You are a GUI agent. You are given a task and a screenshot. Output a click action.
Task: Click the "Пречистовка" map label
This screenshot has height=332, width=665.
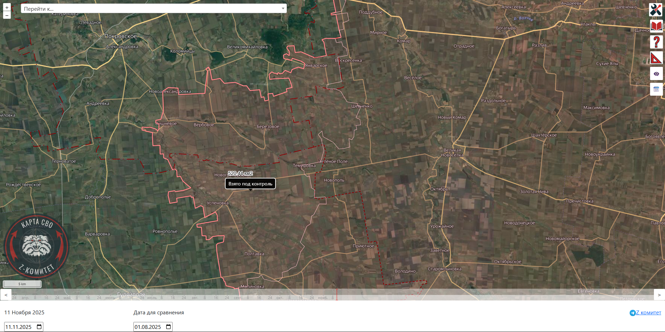click(x=580, y=201)
